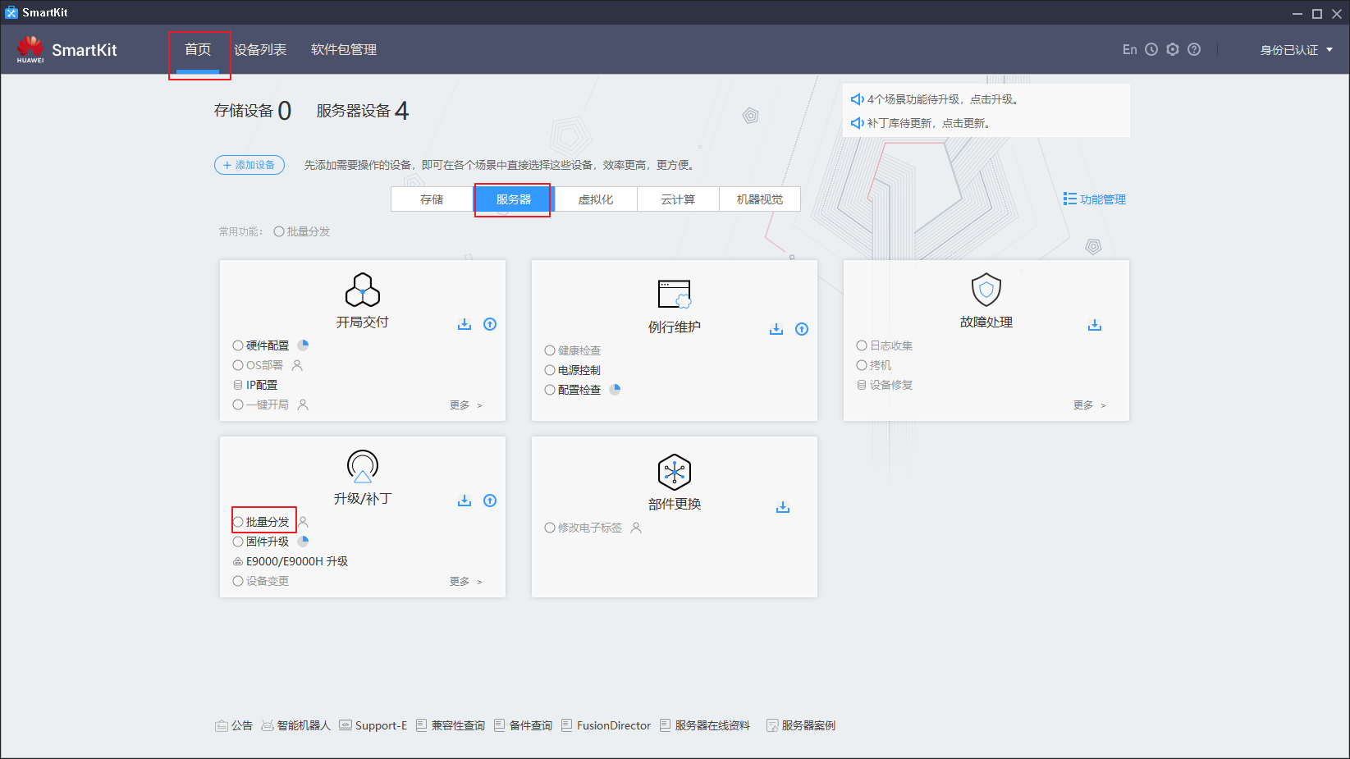Select 一键开局 function
The height and width of the screenshot is (759, 1350).
tap(261, 405)
